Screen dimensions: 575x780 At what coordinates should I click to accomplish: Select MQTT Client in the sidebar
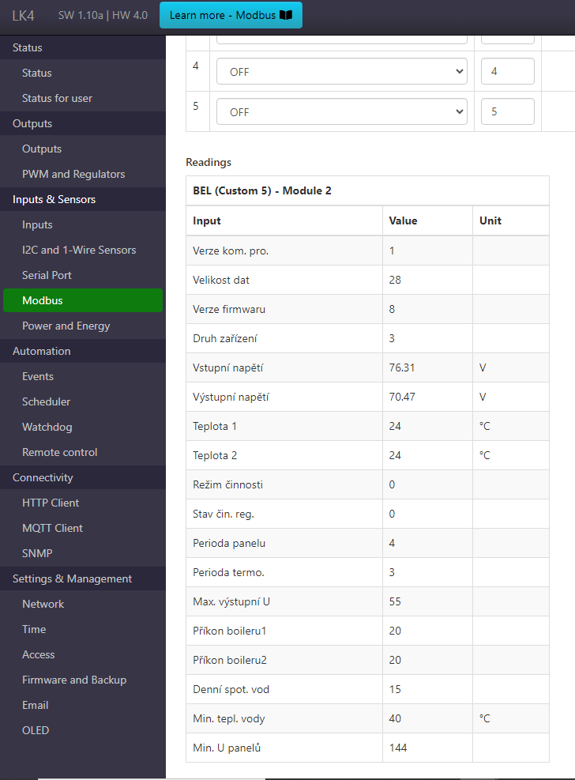click(52, 528)
